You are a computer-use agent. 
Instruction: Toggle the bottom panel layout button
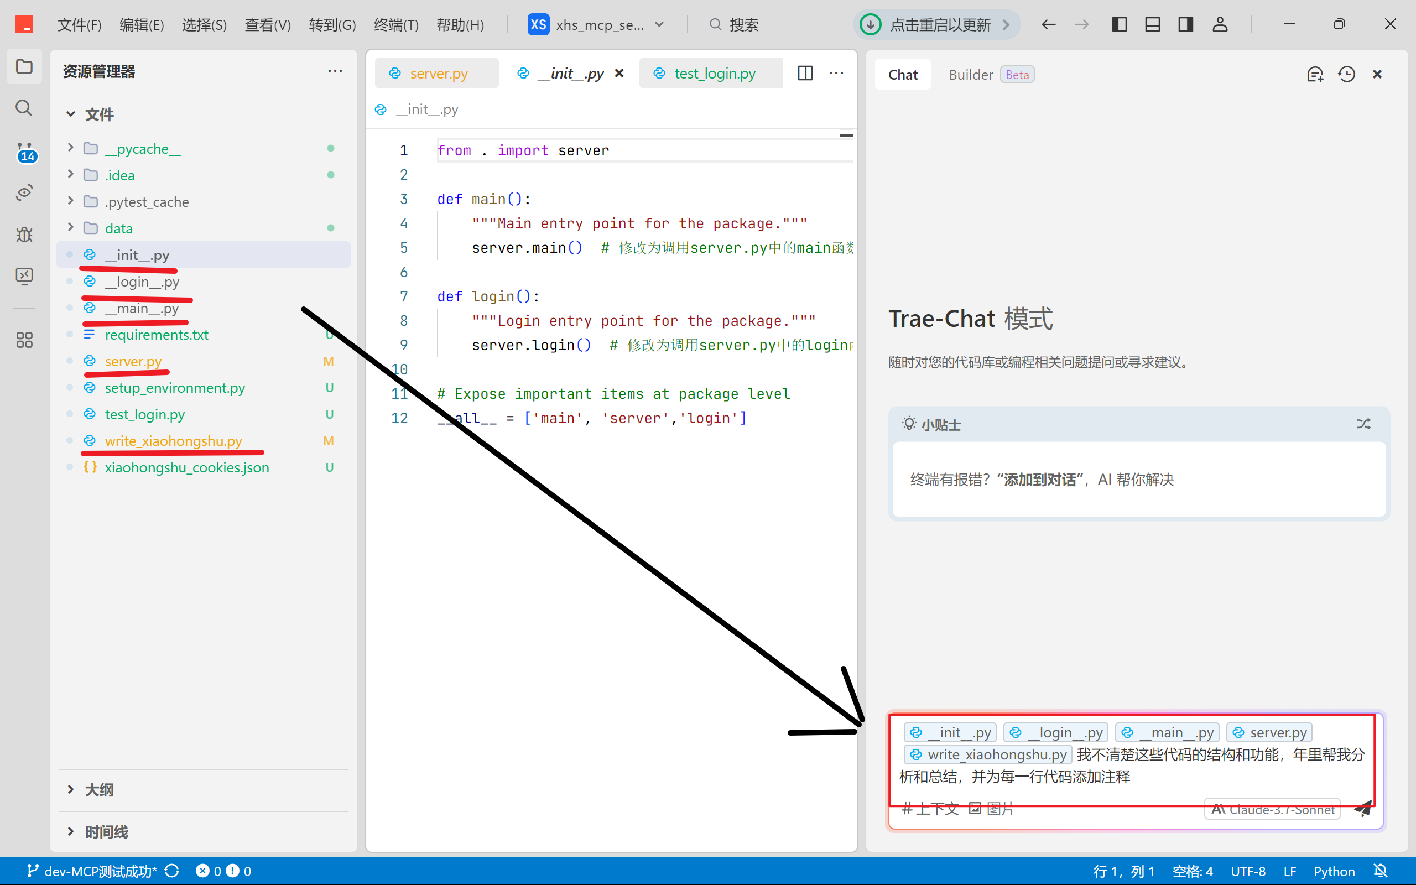tap(1152, 24)
